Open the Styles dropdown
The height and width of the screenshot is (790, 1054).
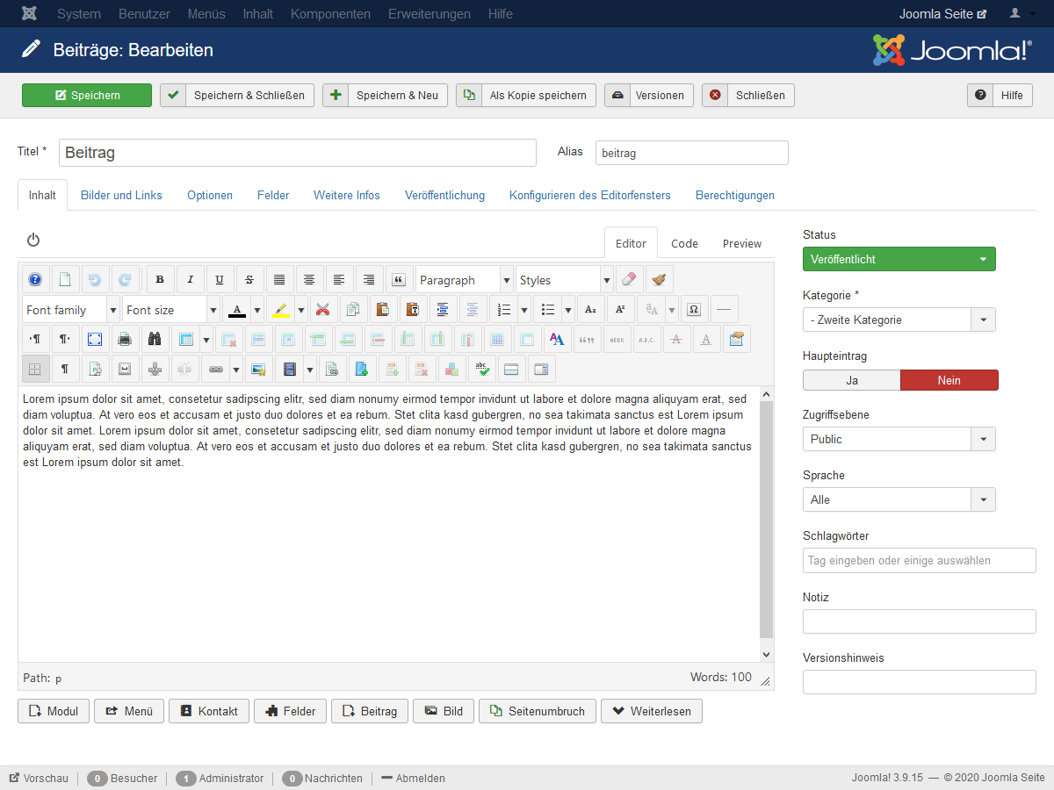tap(565, 280)
